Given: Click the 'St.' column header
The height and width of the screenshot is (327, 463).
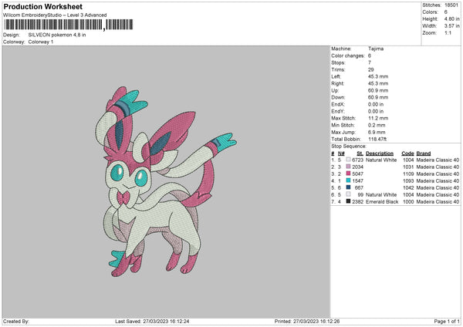Looking at the screenshot, I should pos(360,153).
